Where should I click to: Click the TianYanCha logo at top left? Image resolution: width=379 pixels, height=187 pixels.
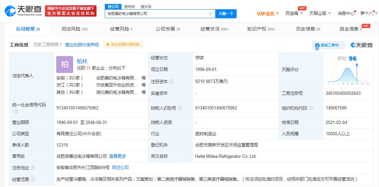coord(23,11)
